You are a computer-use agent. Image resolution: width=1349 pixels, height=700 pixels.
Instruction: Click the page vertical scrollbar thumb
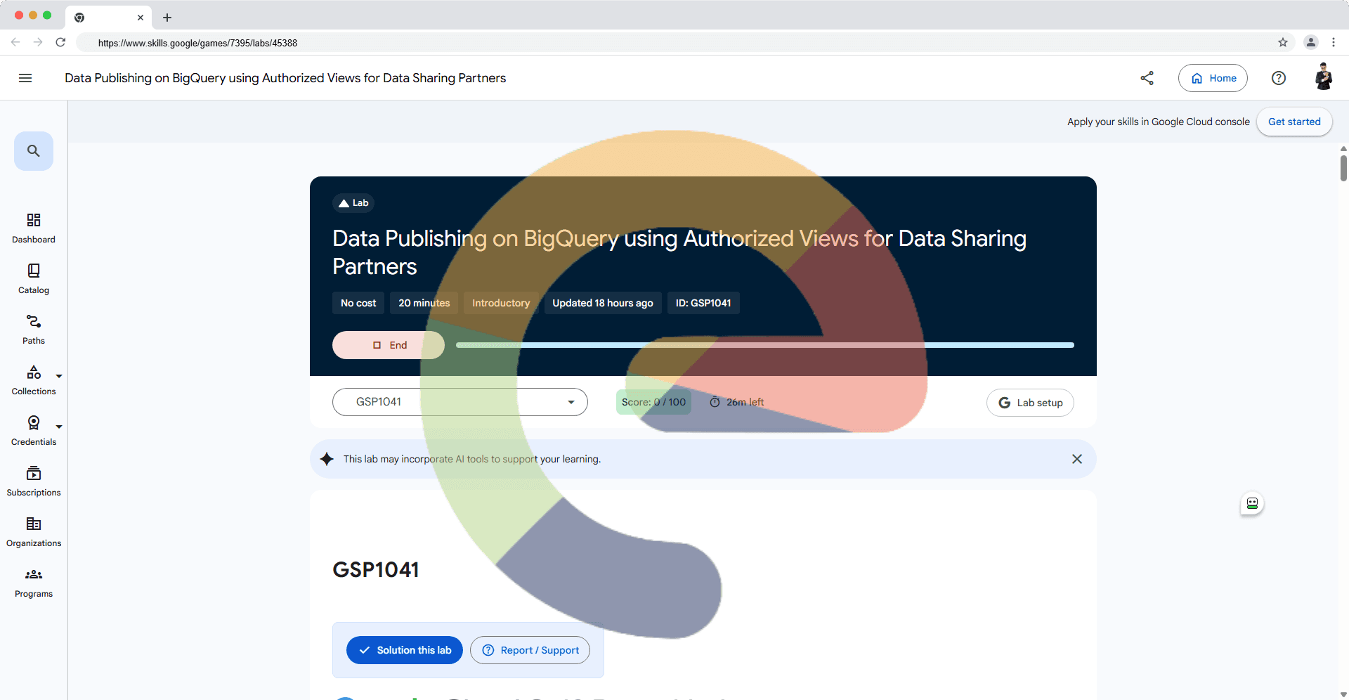(1343, 169)
